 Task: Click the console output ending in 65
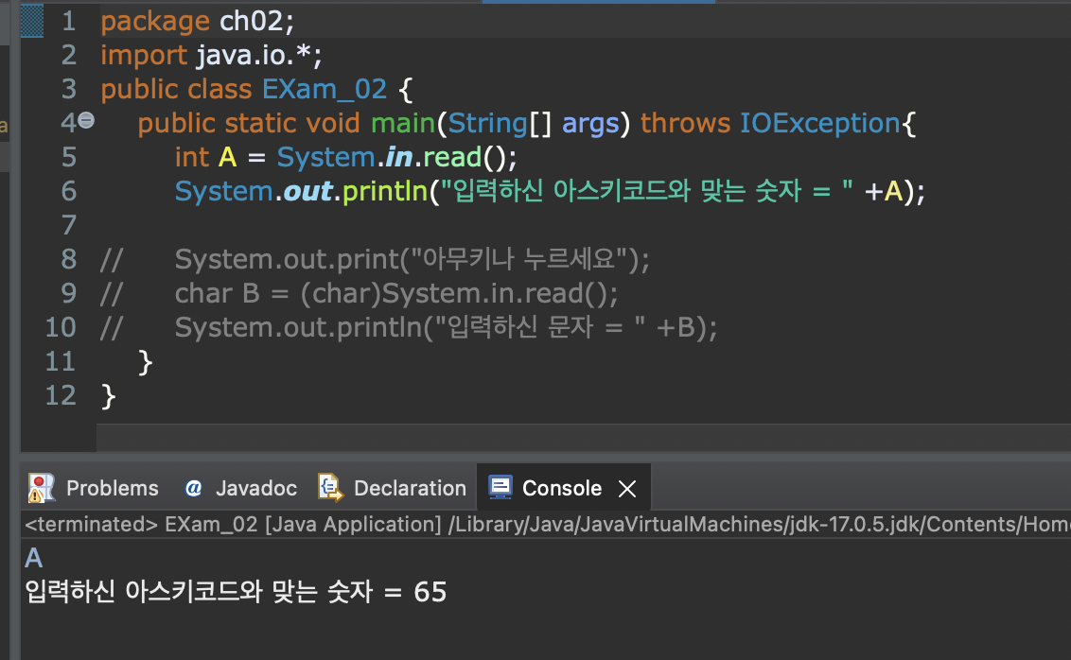click(x=236, y=592)
